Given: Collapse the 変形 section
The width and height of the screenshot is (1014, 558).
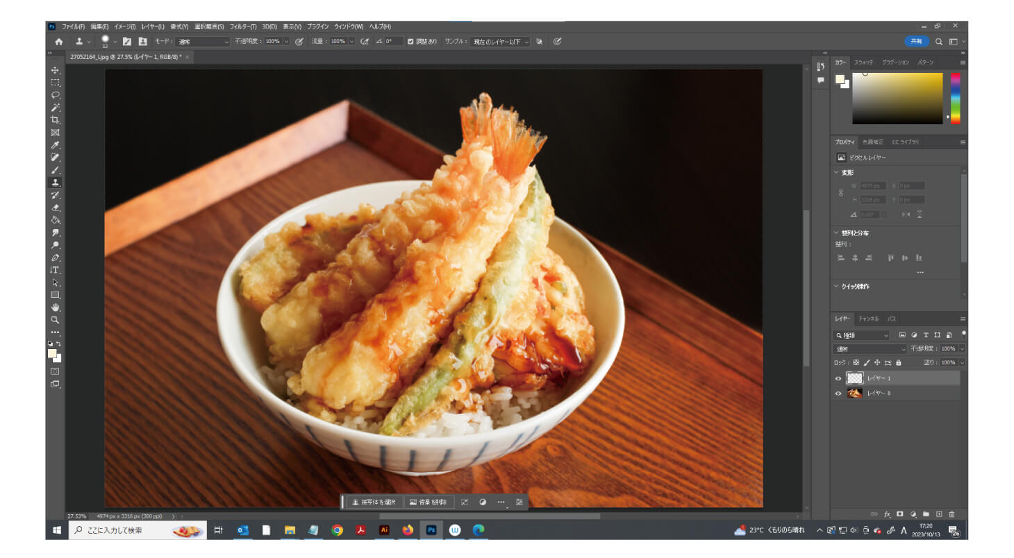Looking at the screenshot, I should coord(836,172).
